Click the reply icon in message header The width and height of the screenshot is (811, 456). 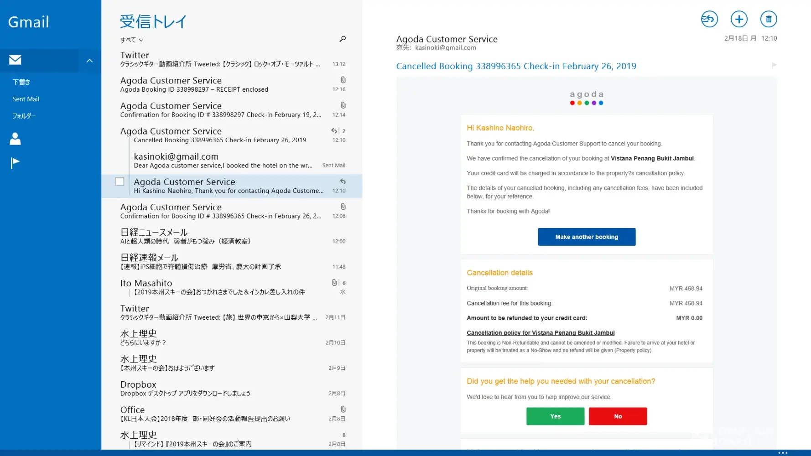(709, 19)
